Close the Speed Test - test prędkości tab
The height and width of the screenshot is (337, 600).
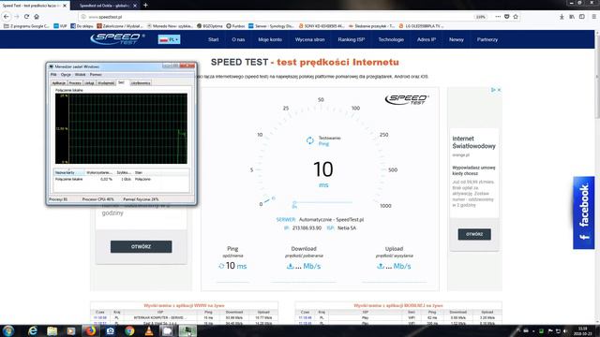coord(65,6)
